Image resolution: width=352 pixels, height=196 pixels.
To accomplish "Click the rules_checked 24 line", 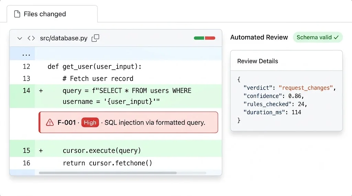I will [x=275, y=104].
